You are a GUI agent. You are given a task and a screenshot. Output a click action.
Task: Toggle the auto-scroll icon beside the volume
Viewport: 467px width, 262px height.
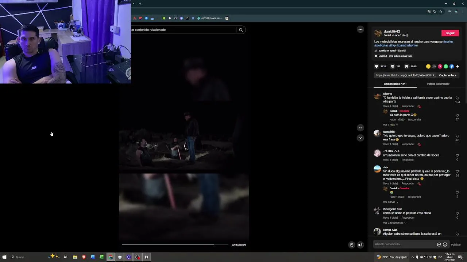pyautogui.click(x=352, y=245)
